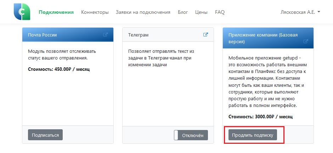Click the Стоимость: 450.00₽ / месяц text

click(x=59, y=69)
